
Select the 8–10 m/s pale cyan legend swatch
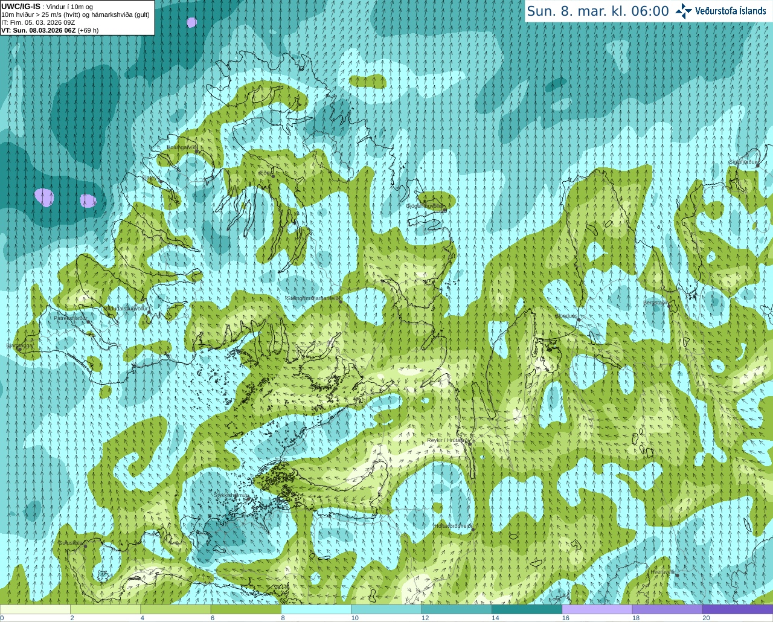pyautogui.click(x=316, y=609)
